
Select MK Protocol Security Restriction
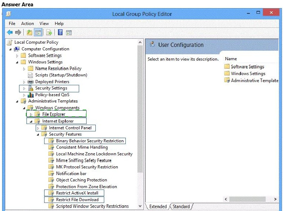[x=87, y=167]
